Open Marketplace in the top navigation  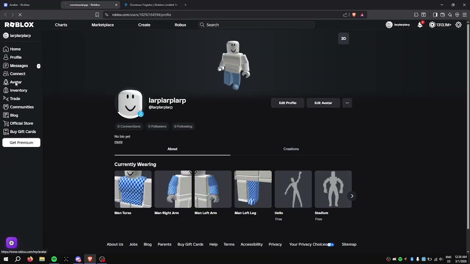[x=102, y=25]
